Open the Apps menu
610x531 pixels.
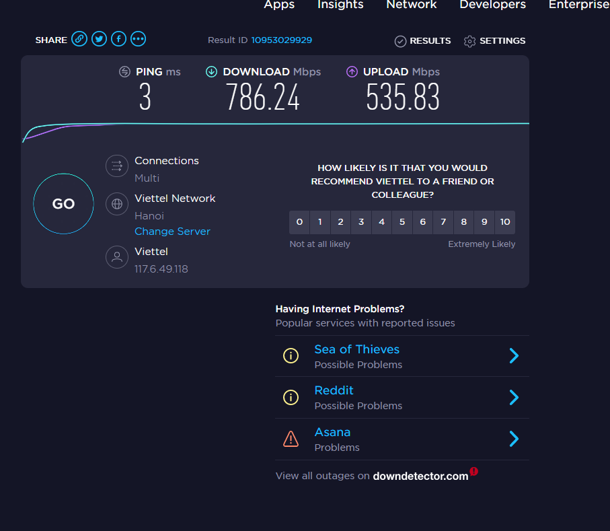coord(279,4)
